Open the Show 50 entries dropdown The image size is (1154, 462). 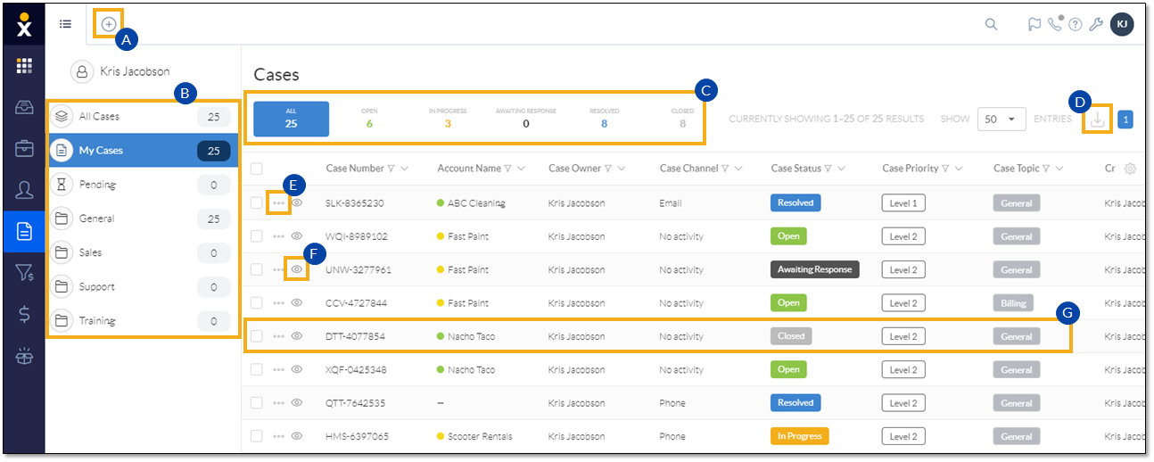tap(1001, 120)
